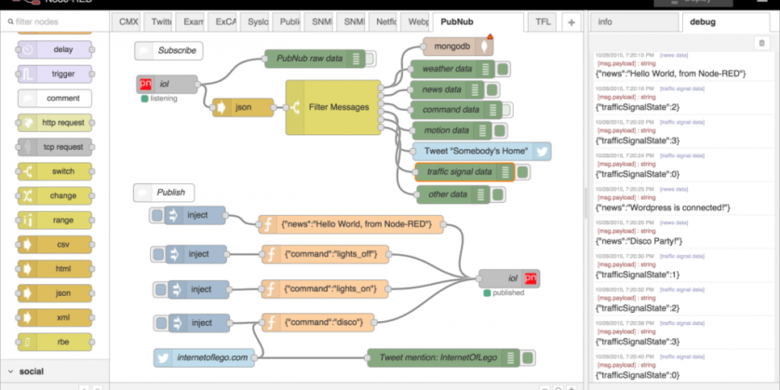Select the range node in palette
The width and height of the screenshot is (780, 390).
[x=55, y=221]
